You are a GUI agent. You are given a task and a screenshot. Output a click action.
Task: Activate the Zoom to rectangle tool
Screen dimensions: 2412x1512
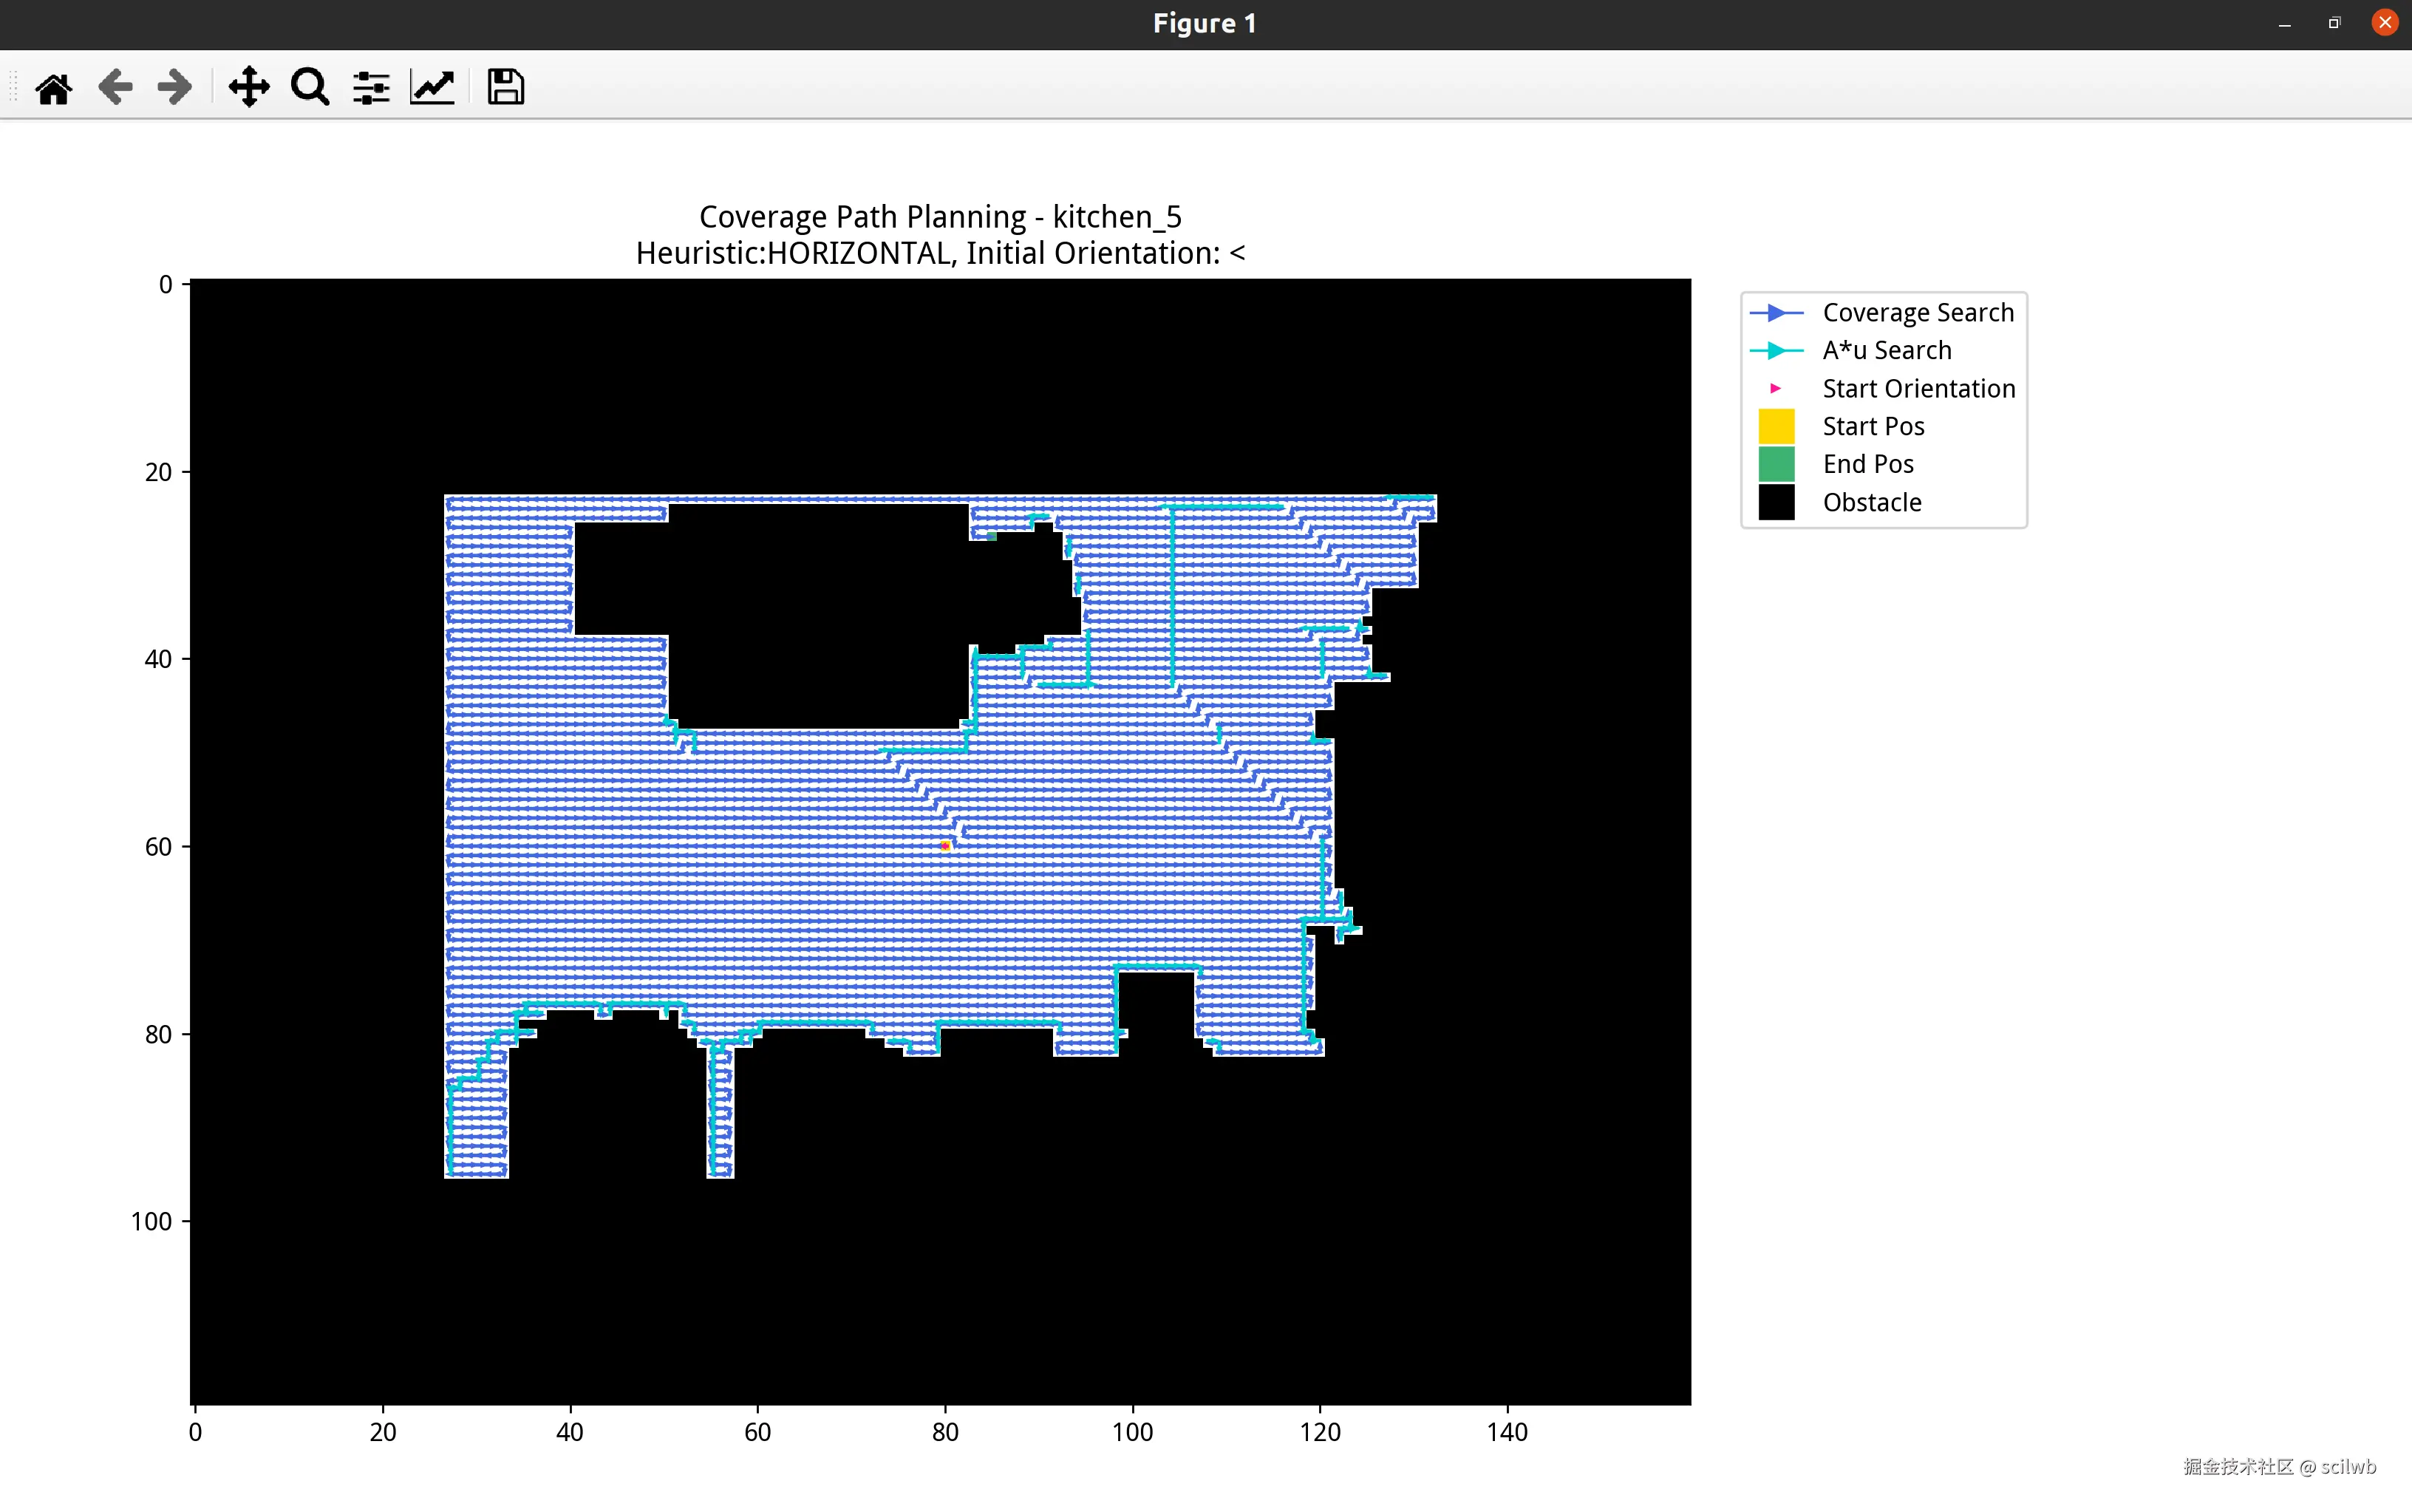(x=310, y=87)
